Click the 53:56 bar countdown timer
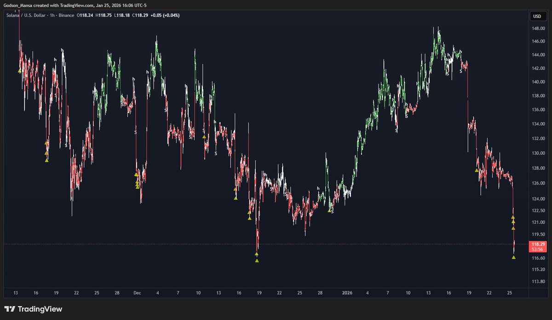Viewport: 552px width, 320px height. [x=537, y=249]
